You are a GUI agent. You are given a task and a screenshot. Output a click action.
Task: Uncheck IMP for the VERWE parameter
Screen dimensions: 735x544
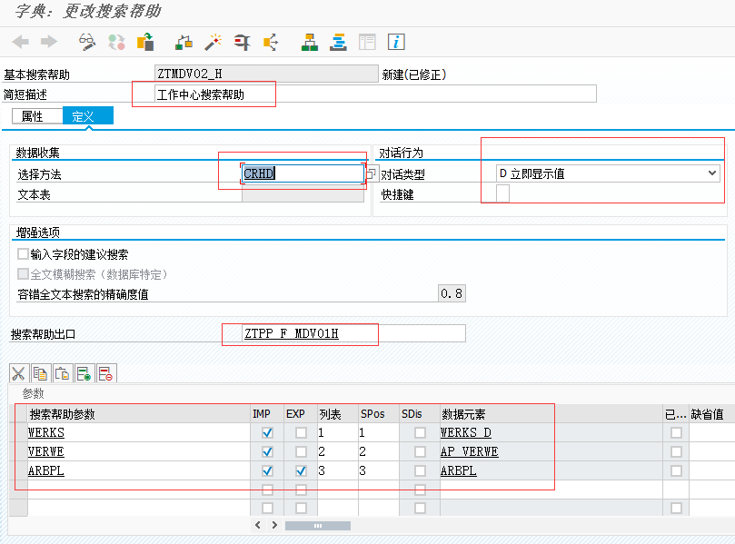pos(267,451)
